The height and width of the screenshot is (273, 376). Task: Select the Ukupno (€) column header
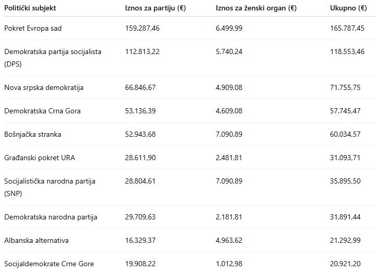point(348,8)
